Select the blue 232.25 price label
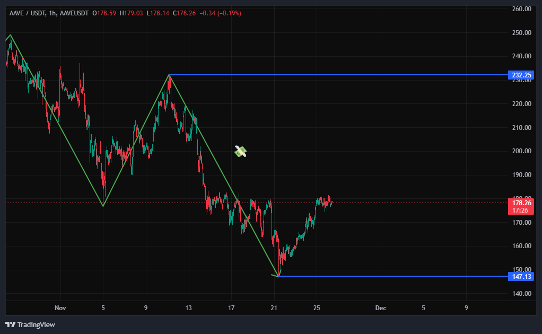The height and width of the screenshot is (334, 542). [520, 75]
